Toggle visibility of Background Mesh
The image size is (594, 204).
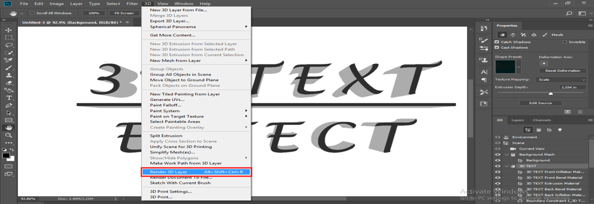click(498, 155)
